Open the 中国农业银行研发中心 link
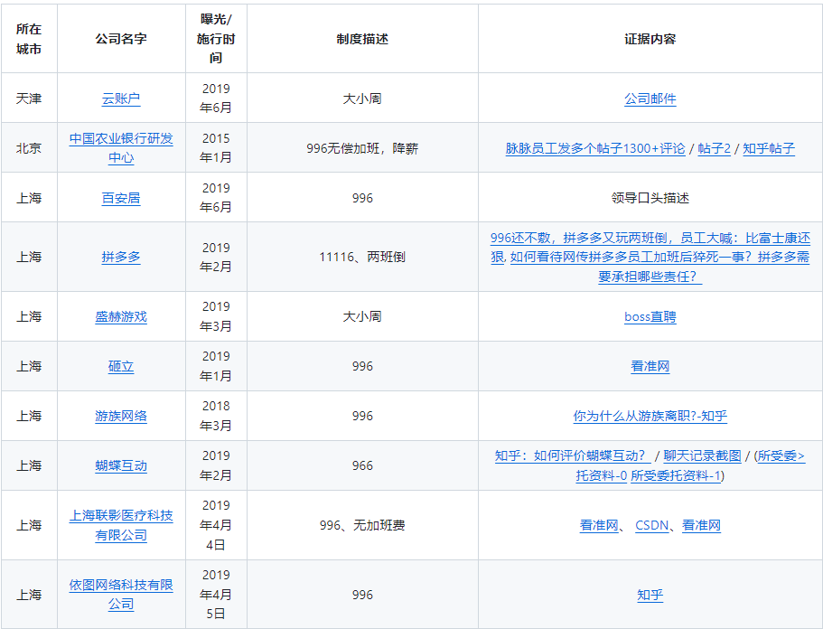 click(x=121, y=148)
